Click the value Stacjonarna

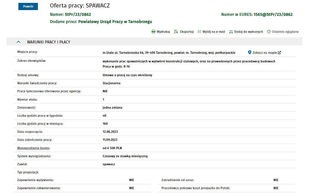[111, 83]
